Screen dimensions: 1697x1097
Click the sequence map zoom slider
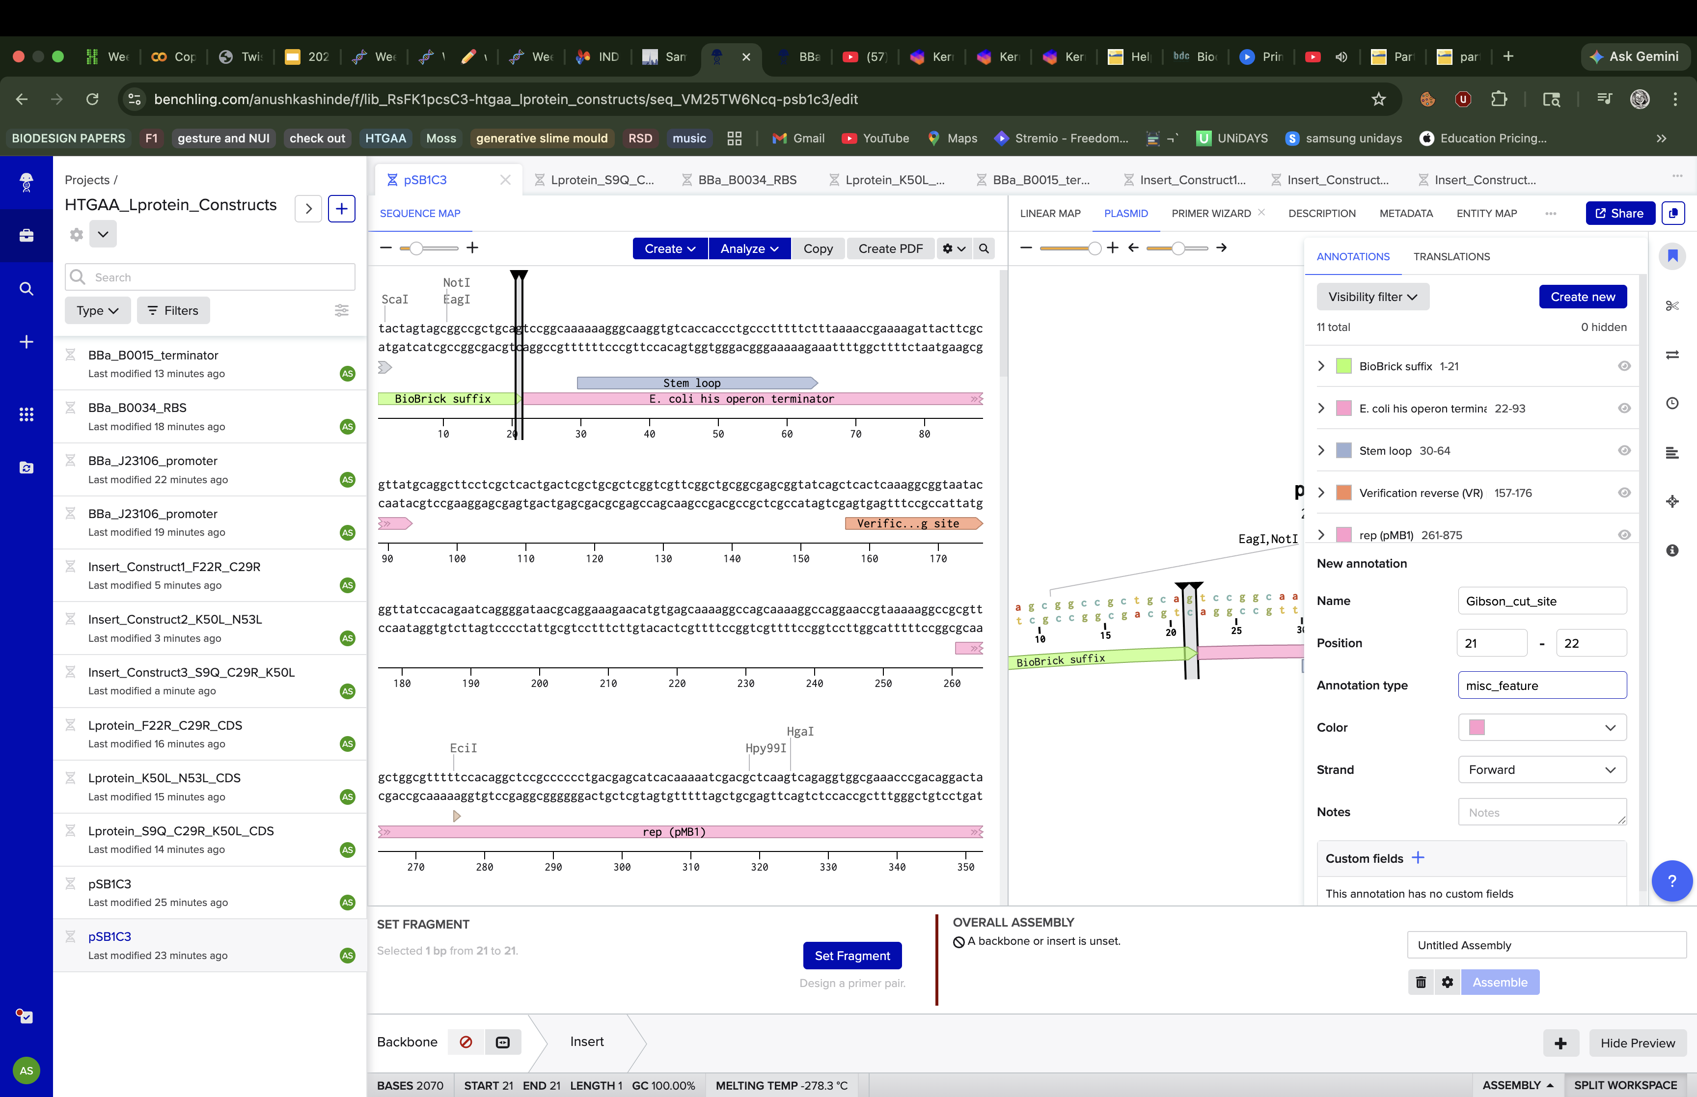[430, 248]
